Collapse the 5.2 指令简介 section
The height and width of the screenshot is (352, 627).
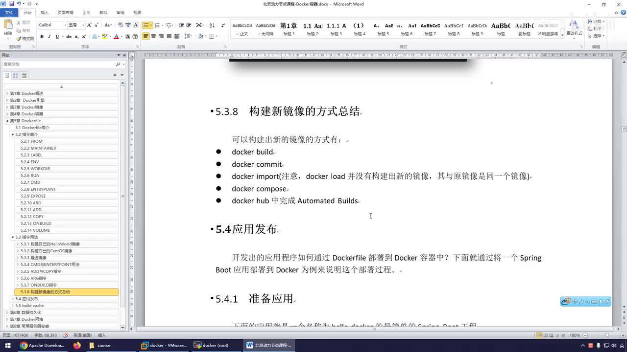(x=13, y=134)
